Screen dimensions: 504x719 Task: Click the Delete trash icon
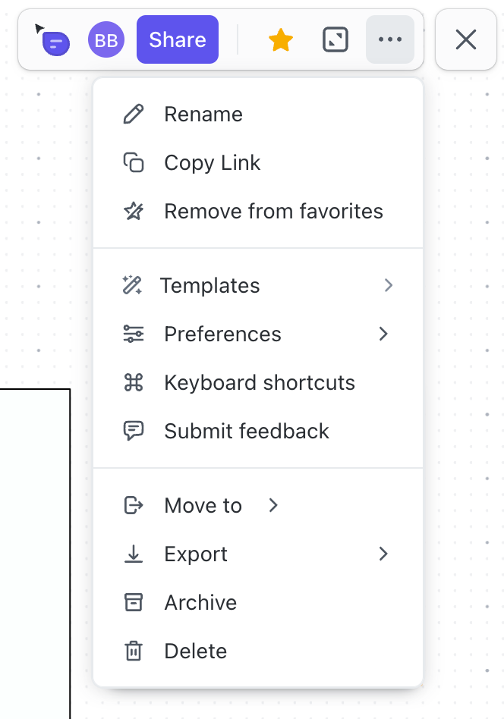(134, 651)
